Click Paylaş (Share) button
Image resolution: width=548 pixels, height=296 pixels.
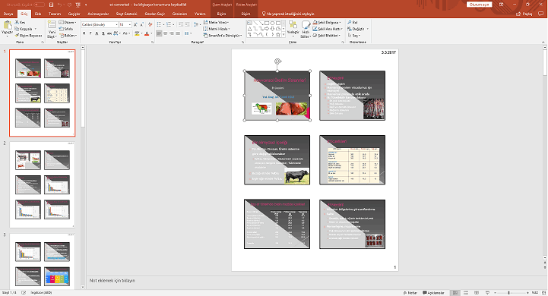(524, 14)
